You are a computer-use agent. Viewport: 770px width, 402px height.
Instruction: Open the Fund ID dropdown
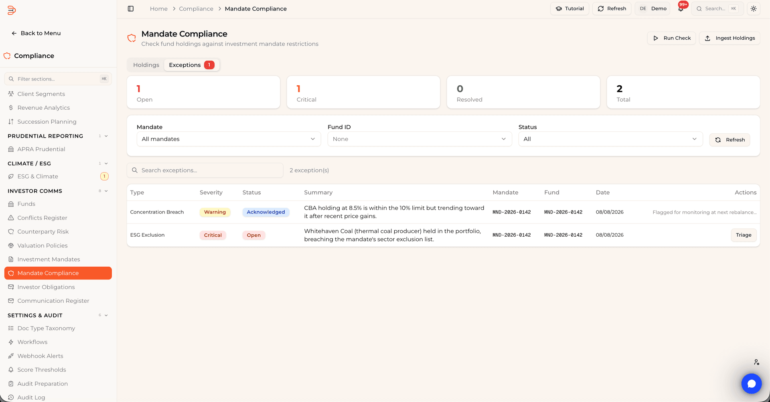419,139
